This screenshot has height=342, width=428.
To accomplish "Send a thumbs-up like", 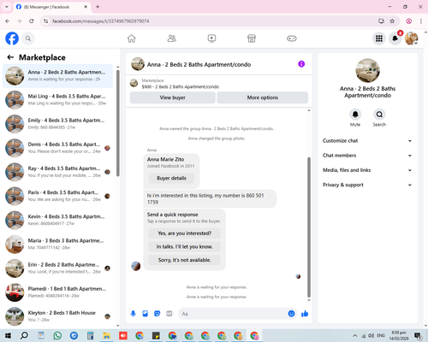I will pyautogui.click(x=305, y=314).
